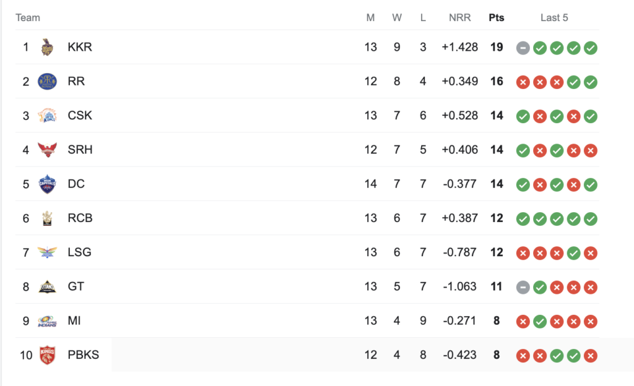
Task: Click KKR's gray no-result icon in Last 5
Action: click(523, 48)
